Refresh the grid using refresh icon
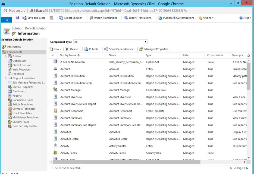 (249, 55)
